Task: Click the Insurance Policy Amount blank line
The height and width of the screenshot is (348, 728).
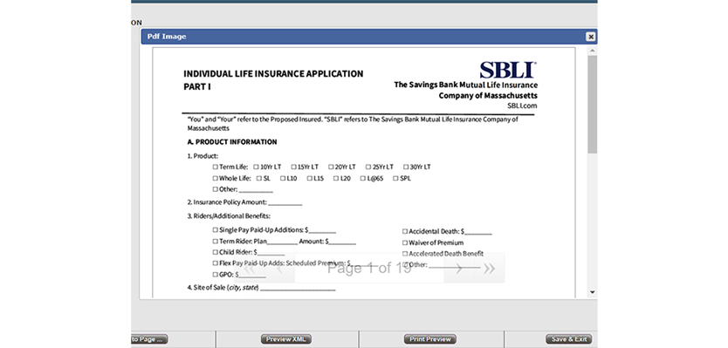Action: pyautogui.click(x=285, y=203)
